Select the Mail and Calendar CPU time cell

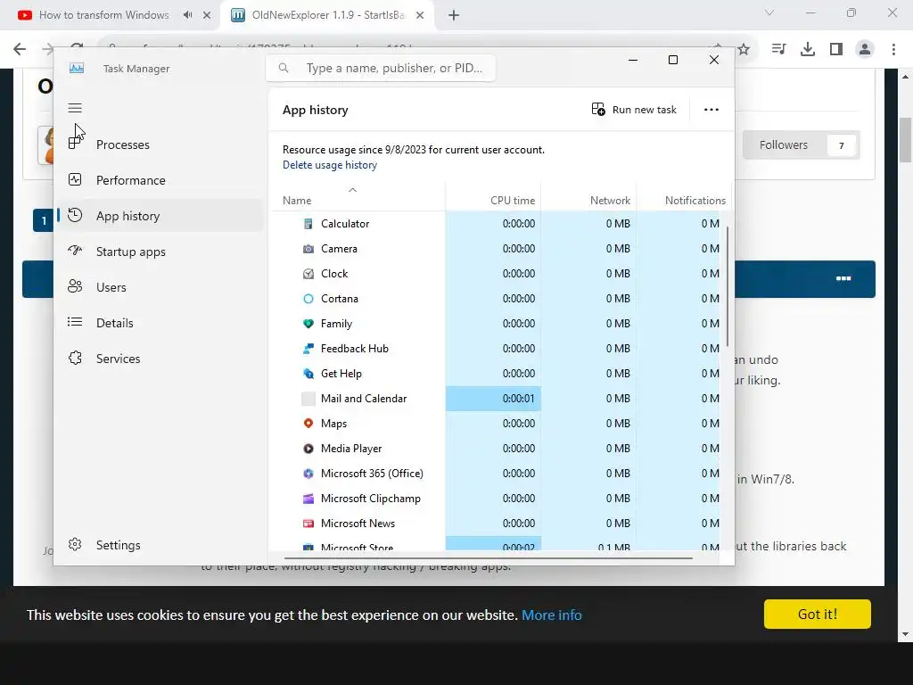point(493,399)
